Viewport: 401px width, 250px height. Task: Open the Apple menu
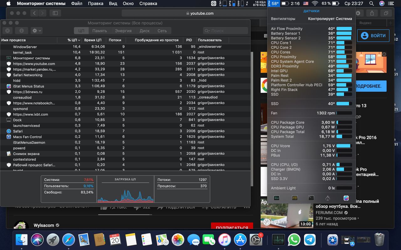coord(8,4)
